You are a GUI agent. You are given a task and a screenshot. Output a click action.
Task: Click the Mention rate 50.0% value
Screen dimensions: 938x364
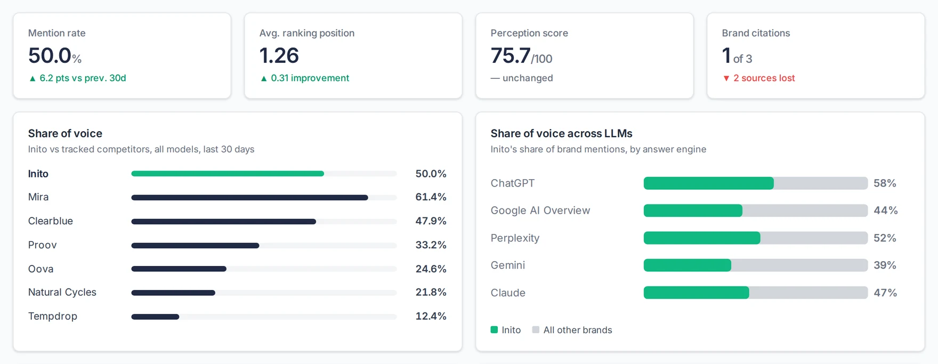[55, 56]
